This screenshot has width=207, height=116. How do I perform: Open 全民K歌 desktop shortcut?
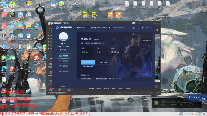12,70
